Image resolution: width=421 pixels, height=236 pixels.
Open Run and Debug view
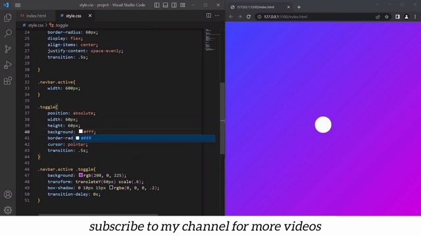[x=8, y=65]
